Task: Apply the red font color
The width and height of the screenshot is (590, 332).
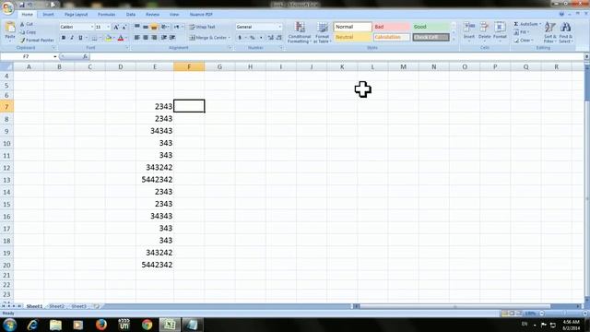Action: (x=121, y=38)
